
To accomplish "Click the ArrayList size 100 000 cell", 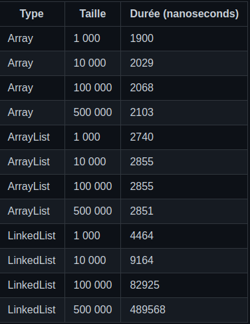I will (x=92, y=187).
